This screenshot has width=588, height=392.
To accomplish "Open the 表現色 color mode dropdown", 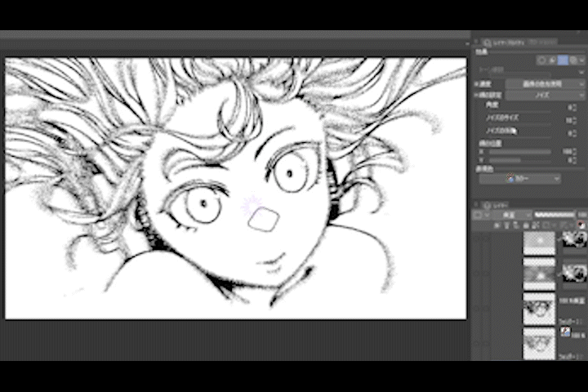I will click(520, 179).
